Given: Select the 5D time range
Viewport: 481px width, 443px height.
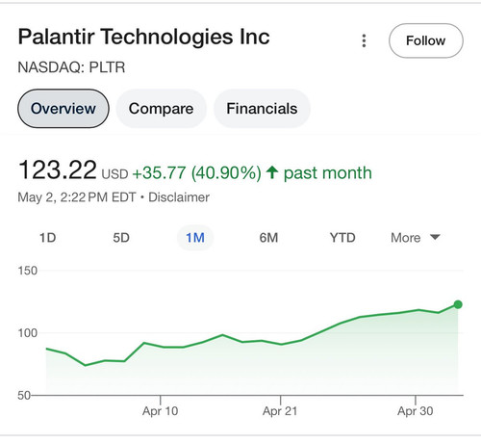Looking at the screenshot, I should click(121, 238).
